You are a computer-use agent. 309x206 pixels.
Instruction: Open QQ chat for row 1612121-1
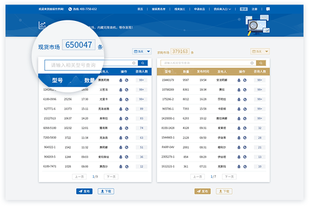coord(239,167)
